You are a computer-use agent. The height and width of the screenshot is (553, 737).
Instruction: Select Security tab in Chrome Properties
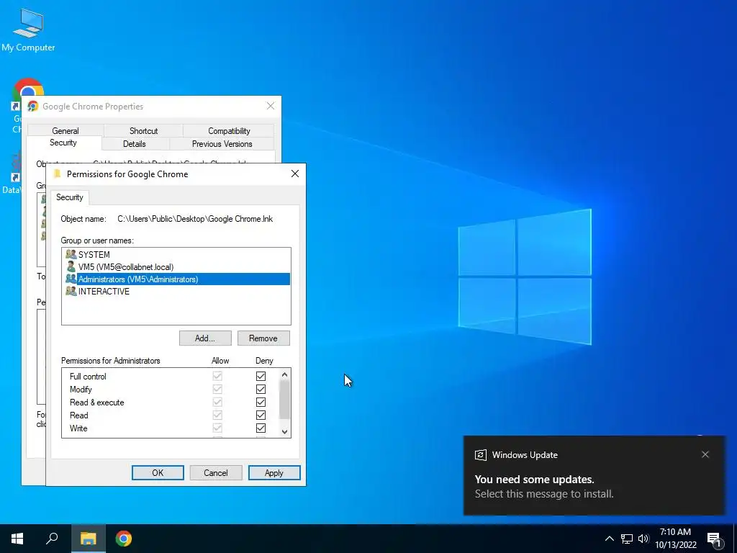coord(63,143)
